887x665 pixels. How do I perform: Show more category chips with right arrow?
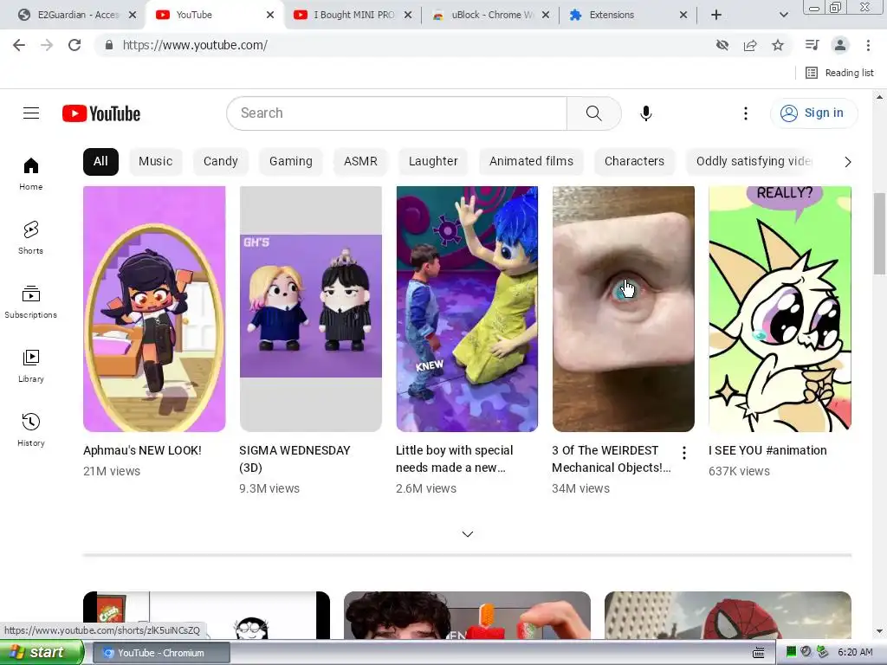pos(847,162)
